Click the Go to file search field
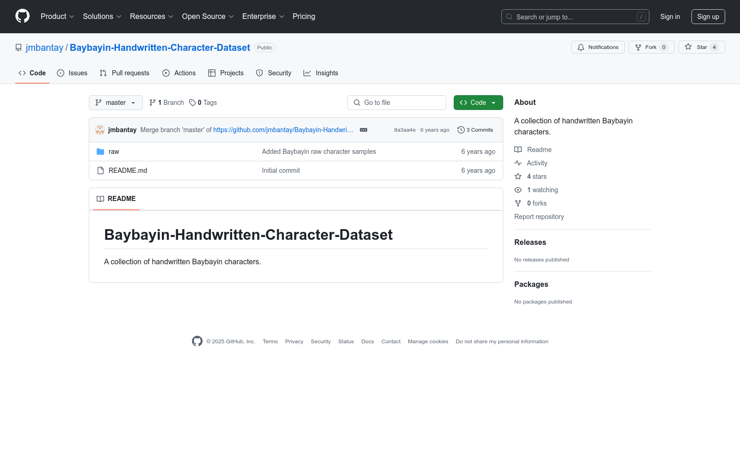740x462 pixels. (397, 103)
